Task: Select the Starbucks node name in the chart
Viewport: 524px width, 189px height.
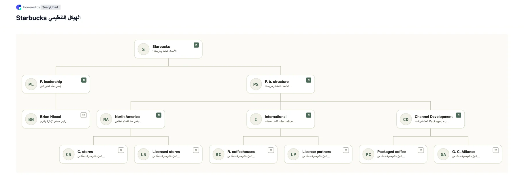Action: click(161, 47)
